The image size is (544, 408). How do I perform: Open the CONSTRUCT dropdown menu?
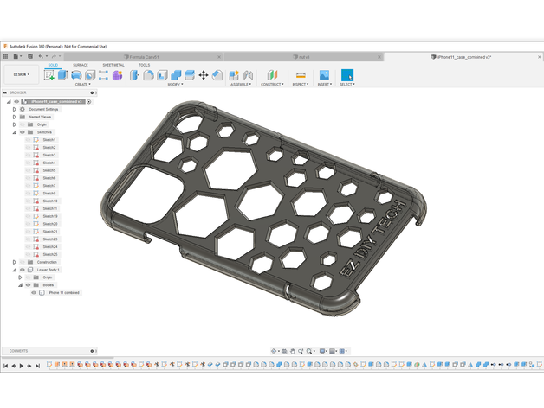point(272,84)
